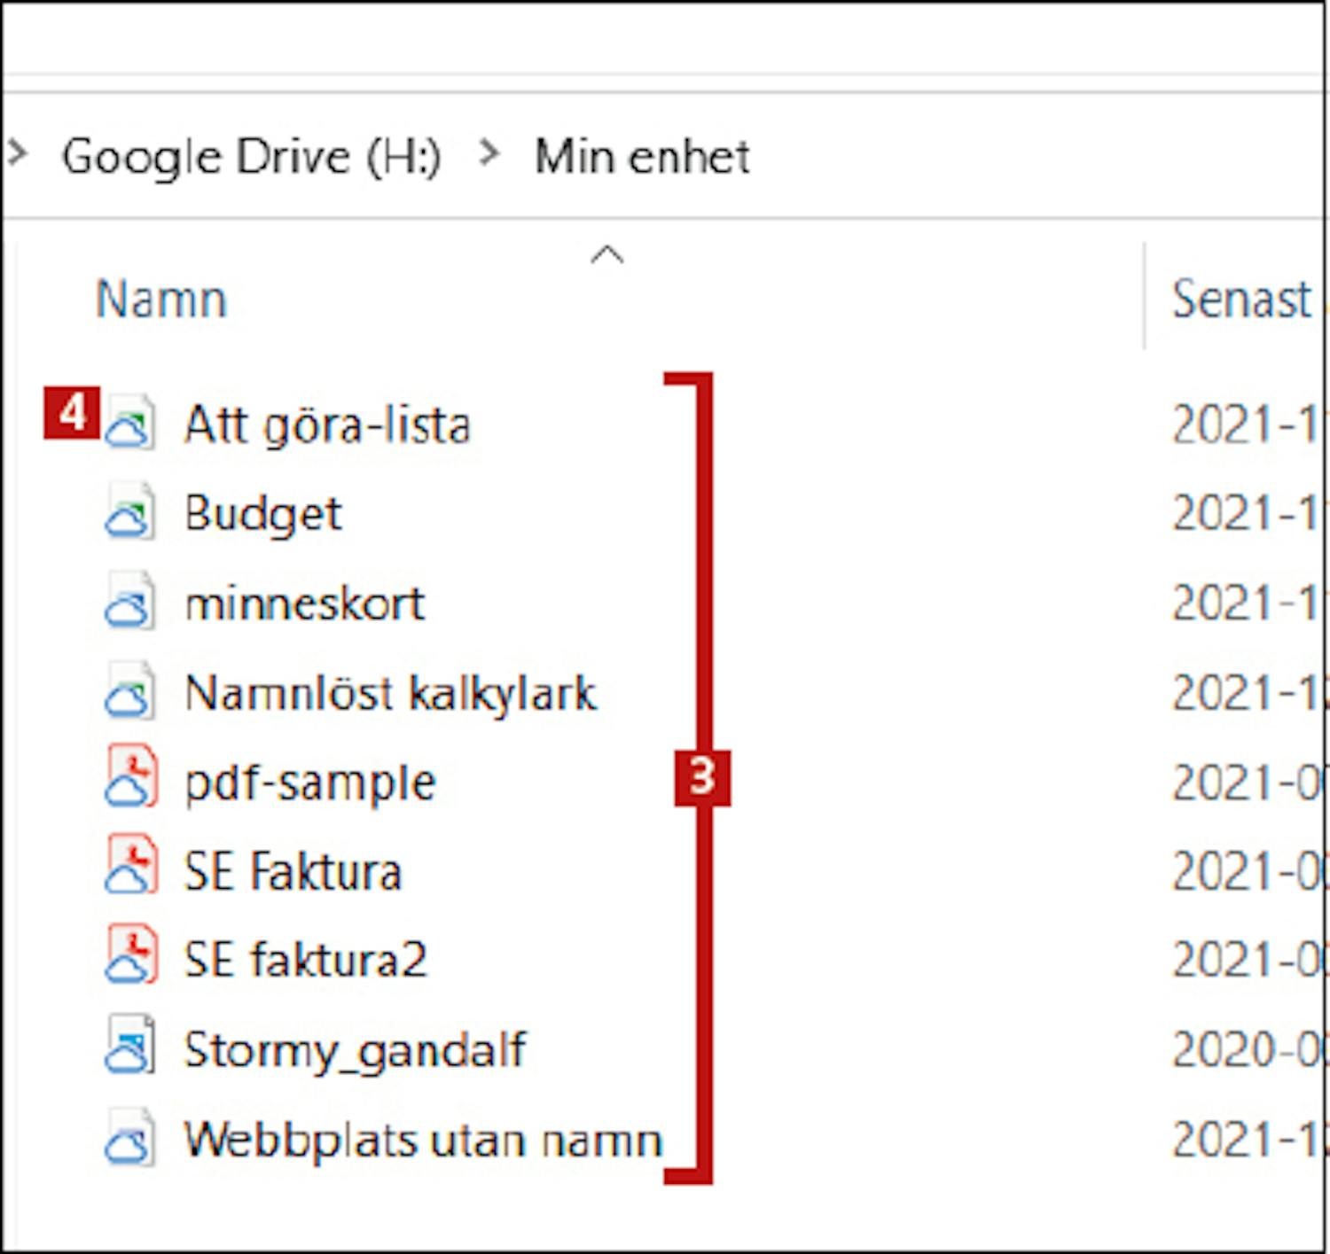
Task: Click the minneskort file icon
Action: (x=131, y=603)
